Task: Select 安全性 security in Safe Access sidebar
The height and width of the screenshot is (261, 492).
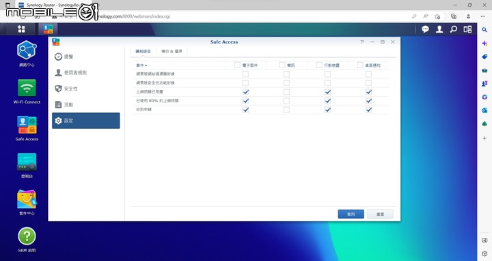Action: coord(86,89)
